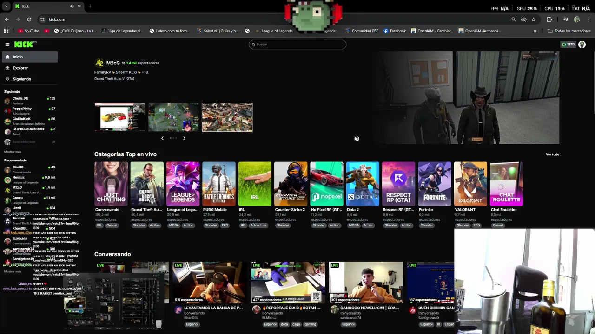Mute the Kick tab via its speaker icon

click(x=72, y=6)
